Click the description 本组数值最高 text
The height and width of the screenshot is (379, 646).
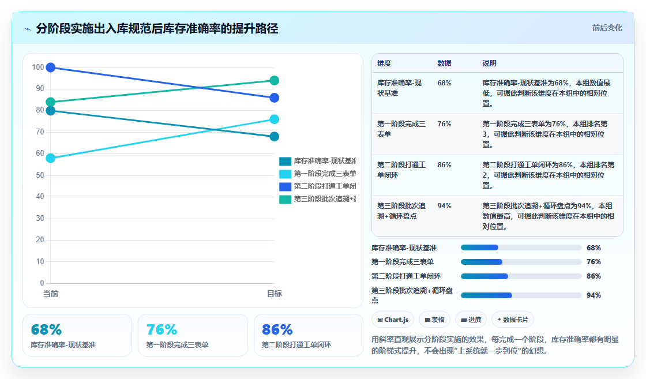(549, 216)
